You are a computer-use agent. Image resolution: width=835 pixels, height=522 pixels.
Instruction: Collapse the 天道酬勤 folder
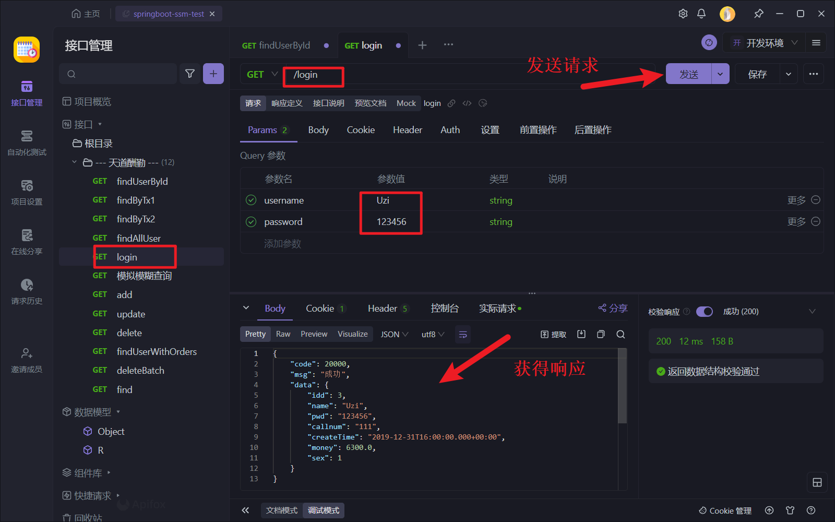pos(74,162)
